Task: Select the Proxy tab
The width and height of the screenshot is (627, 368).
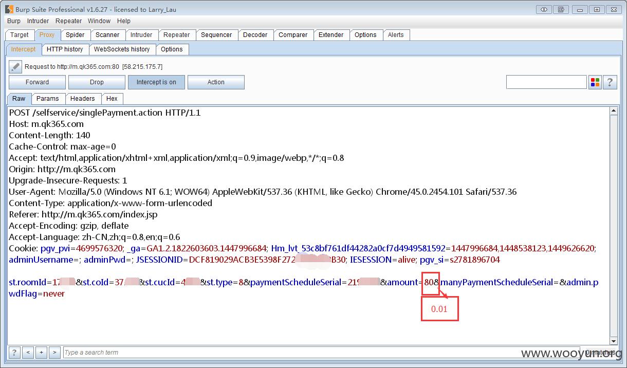Action: coord(47,35)
